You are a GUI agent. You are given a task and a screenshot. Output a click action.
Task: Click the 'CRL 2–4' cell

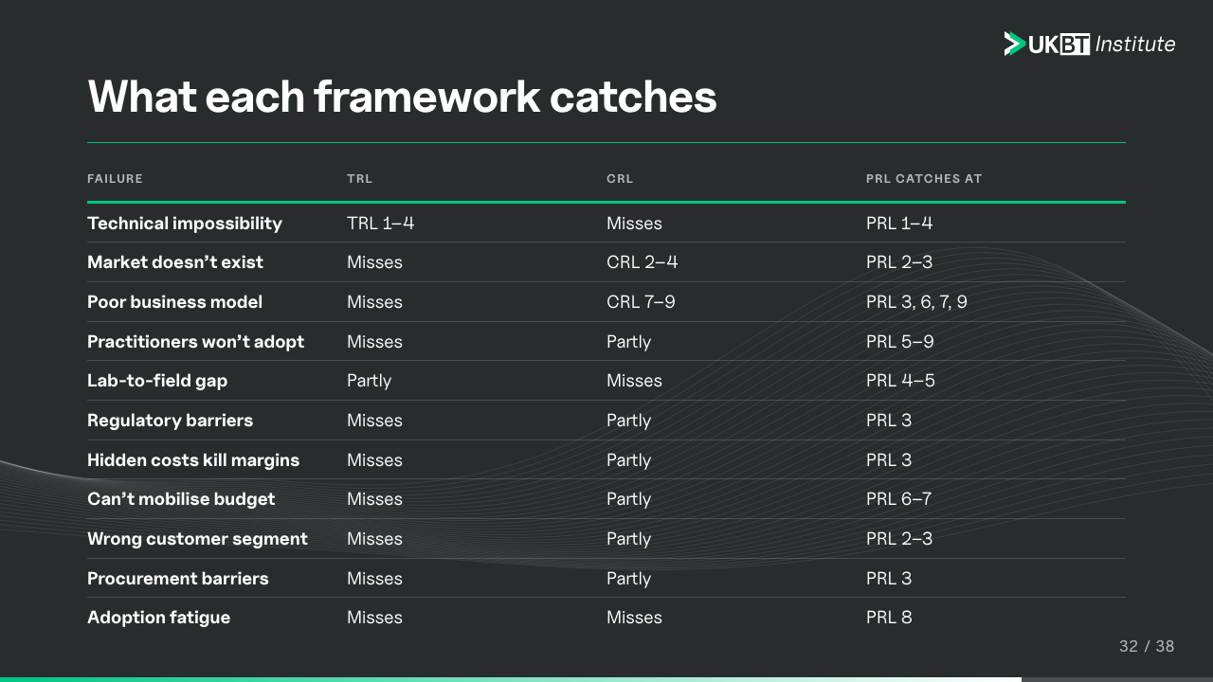643,262
